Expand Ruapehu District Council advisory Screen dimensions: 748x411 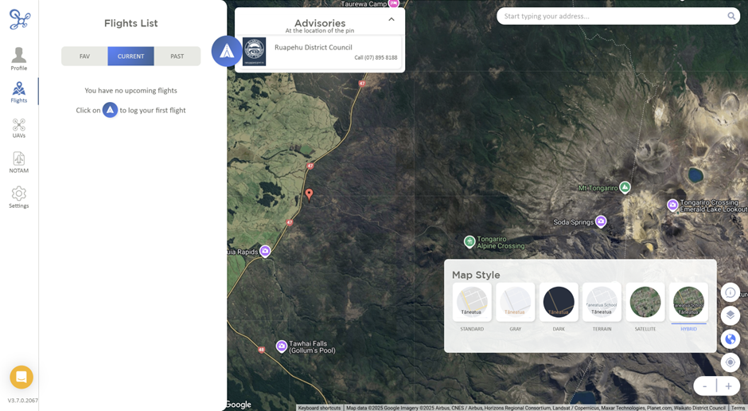pyautogui.click(x=320, y=52)
